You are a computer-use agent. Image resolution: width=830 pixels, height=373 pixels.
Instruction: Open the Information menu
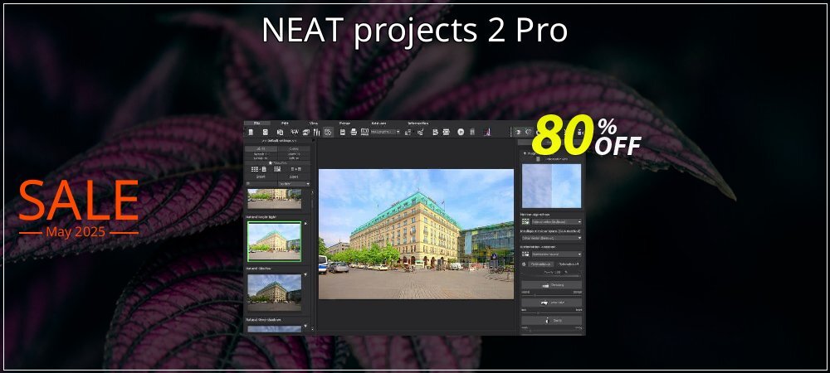[x=417, y=124]
